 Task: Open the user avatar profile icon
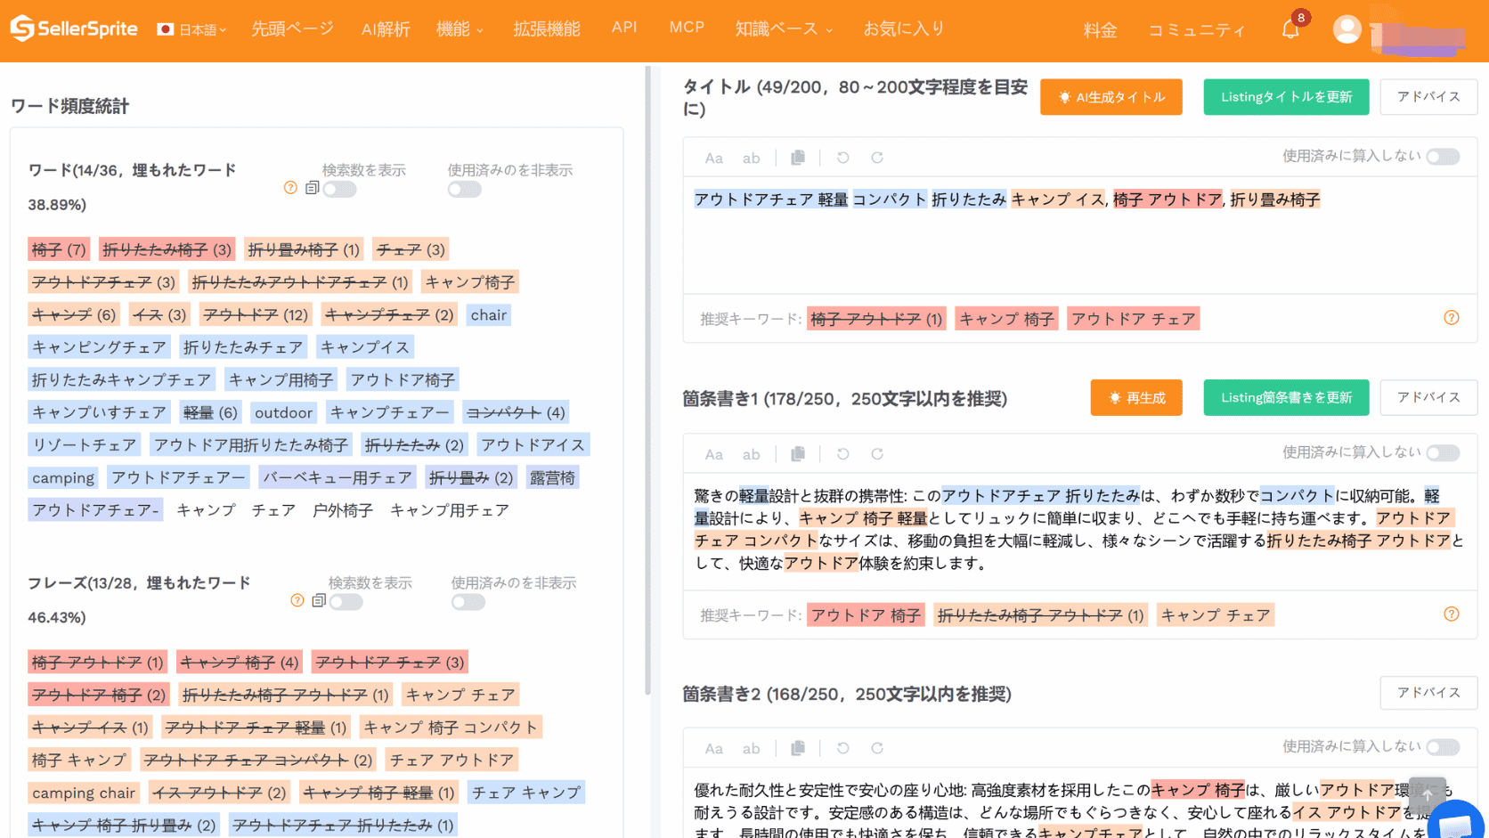coord(1347,29)
